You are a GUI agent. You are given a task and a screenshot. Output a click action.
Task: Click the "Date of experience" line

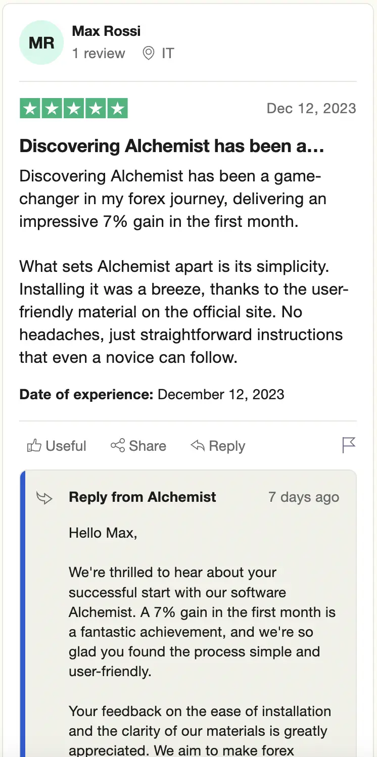click(x=152, y=394)
